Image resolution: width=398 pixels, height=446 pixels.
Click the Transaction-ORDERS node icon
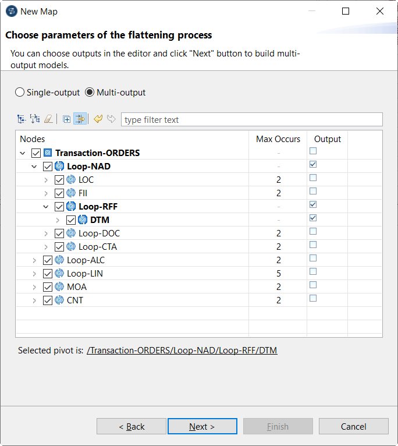pyautogui.click(x=48, y=153)
